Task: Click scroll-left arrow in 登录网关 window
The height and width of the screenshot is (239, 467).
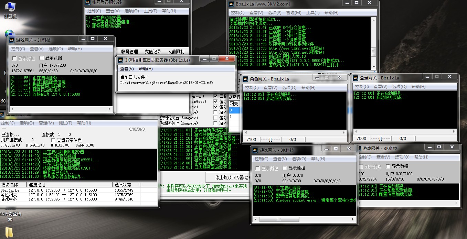Action: point(356,131)
